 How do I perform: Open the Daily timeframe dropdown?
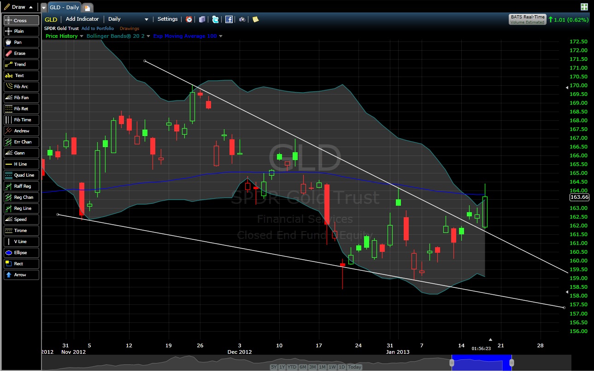click(x=128, y=19)
